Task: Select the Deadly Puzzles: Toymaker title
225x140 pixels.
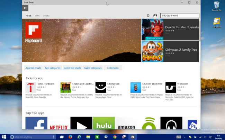Action: click(x=182, y=27)
